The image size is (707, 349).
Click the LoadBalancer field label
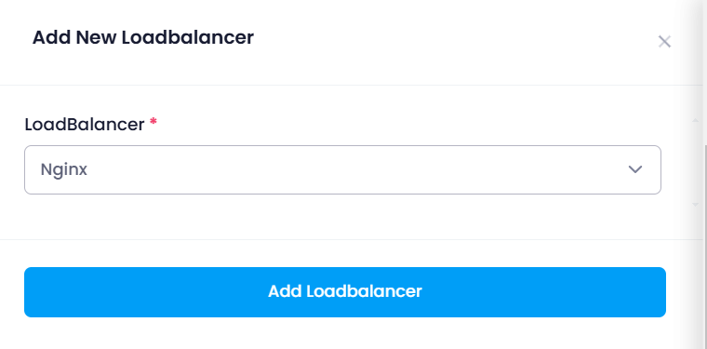tap(85, 124)
